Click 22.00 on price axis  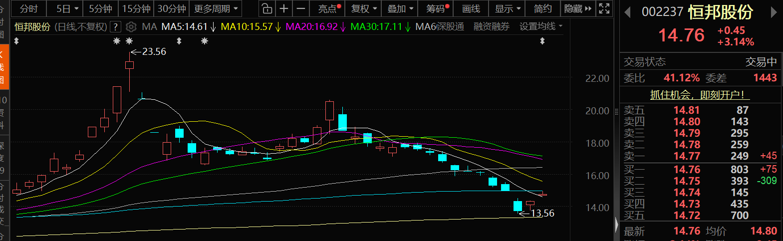click(x=597, y=78)
